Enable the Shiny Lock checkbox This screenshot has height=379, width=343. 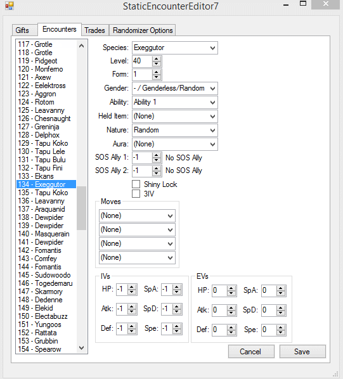[136, 184]
